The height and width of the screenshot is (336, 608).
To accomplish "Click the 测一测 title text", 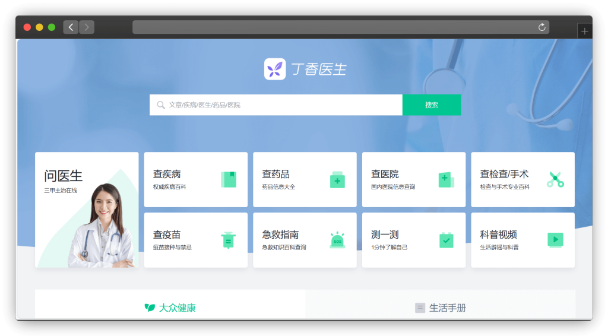I will point(385,235).
